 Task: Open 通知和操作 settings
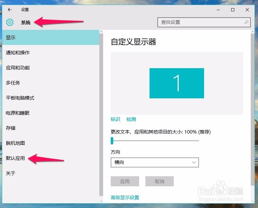(x=51, y=52)
